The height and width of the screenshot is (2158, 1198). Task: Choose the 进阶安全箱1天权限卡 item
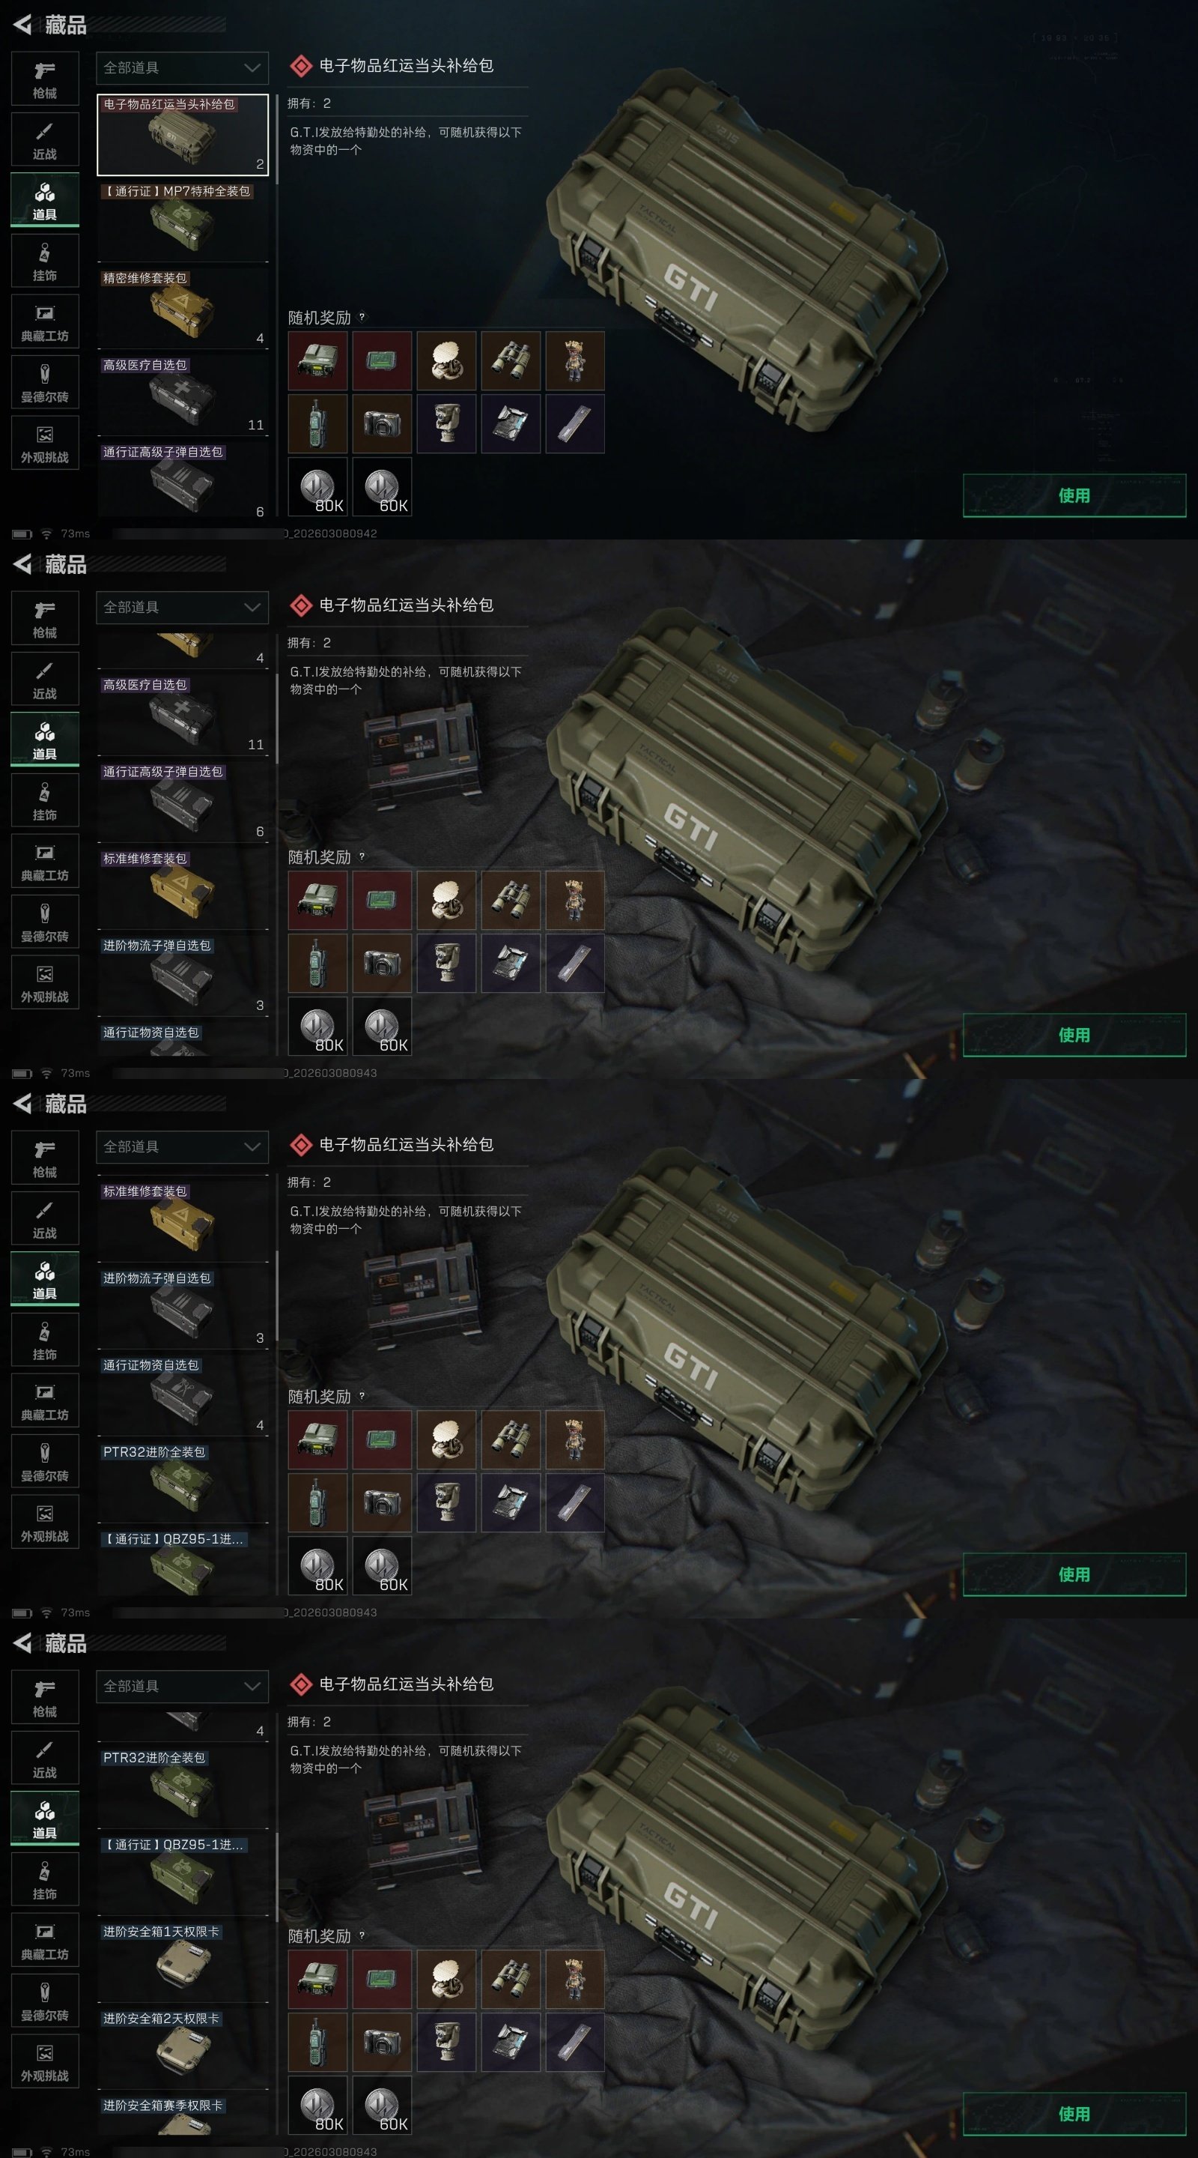click(x=183, y=1962)
